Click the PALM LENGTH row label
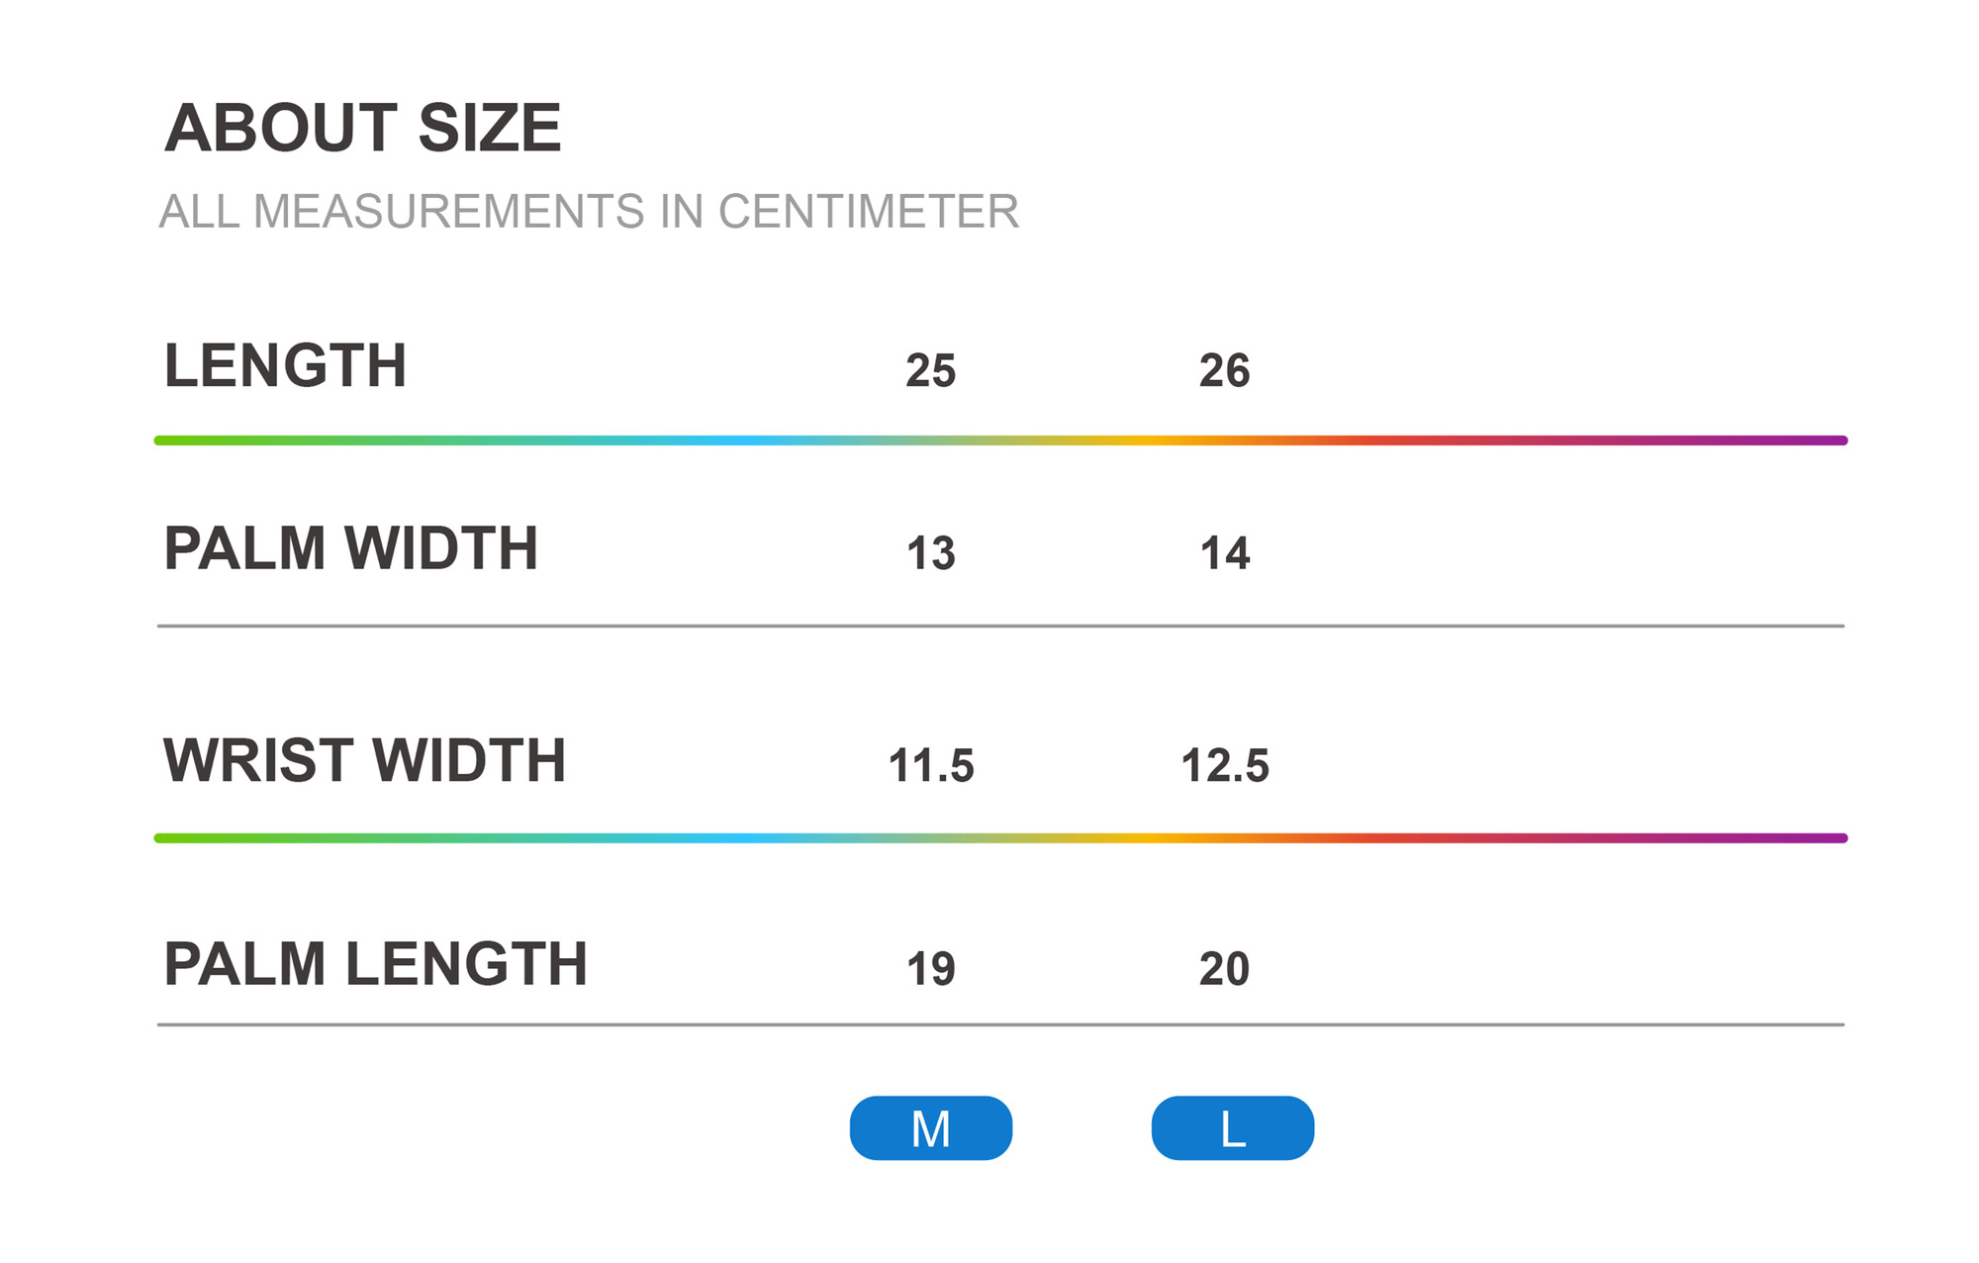Image resolution: width=1979 pixels, height=1263 pixels. coord(375,964)
